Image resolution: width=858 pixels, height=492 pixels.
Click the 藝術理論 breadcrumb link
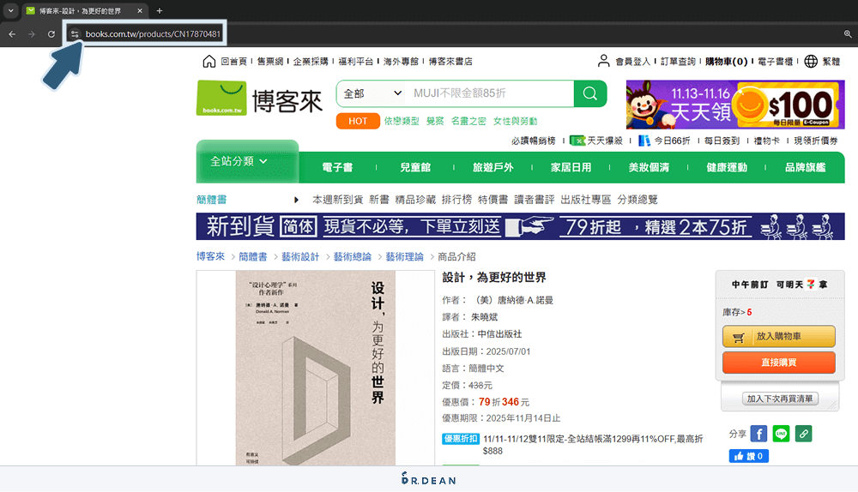404,256
